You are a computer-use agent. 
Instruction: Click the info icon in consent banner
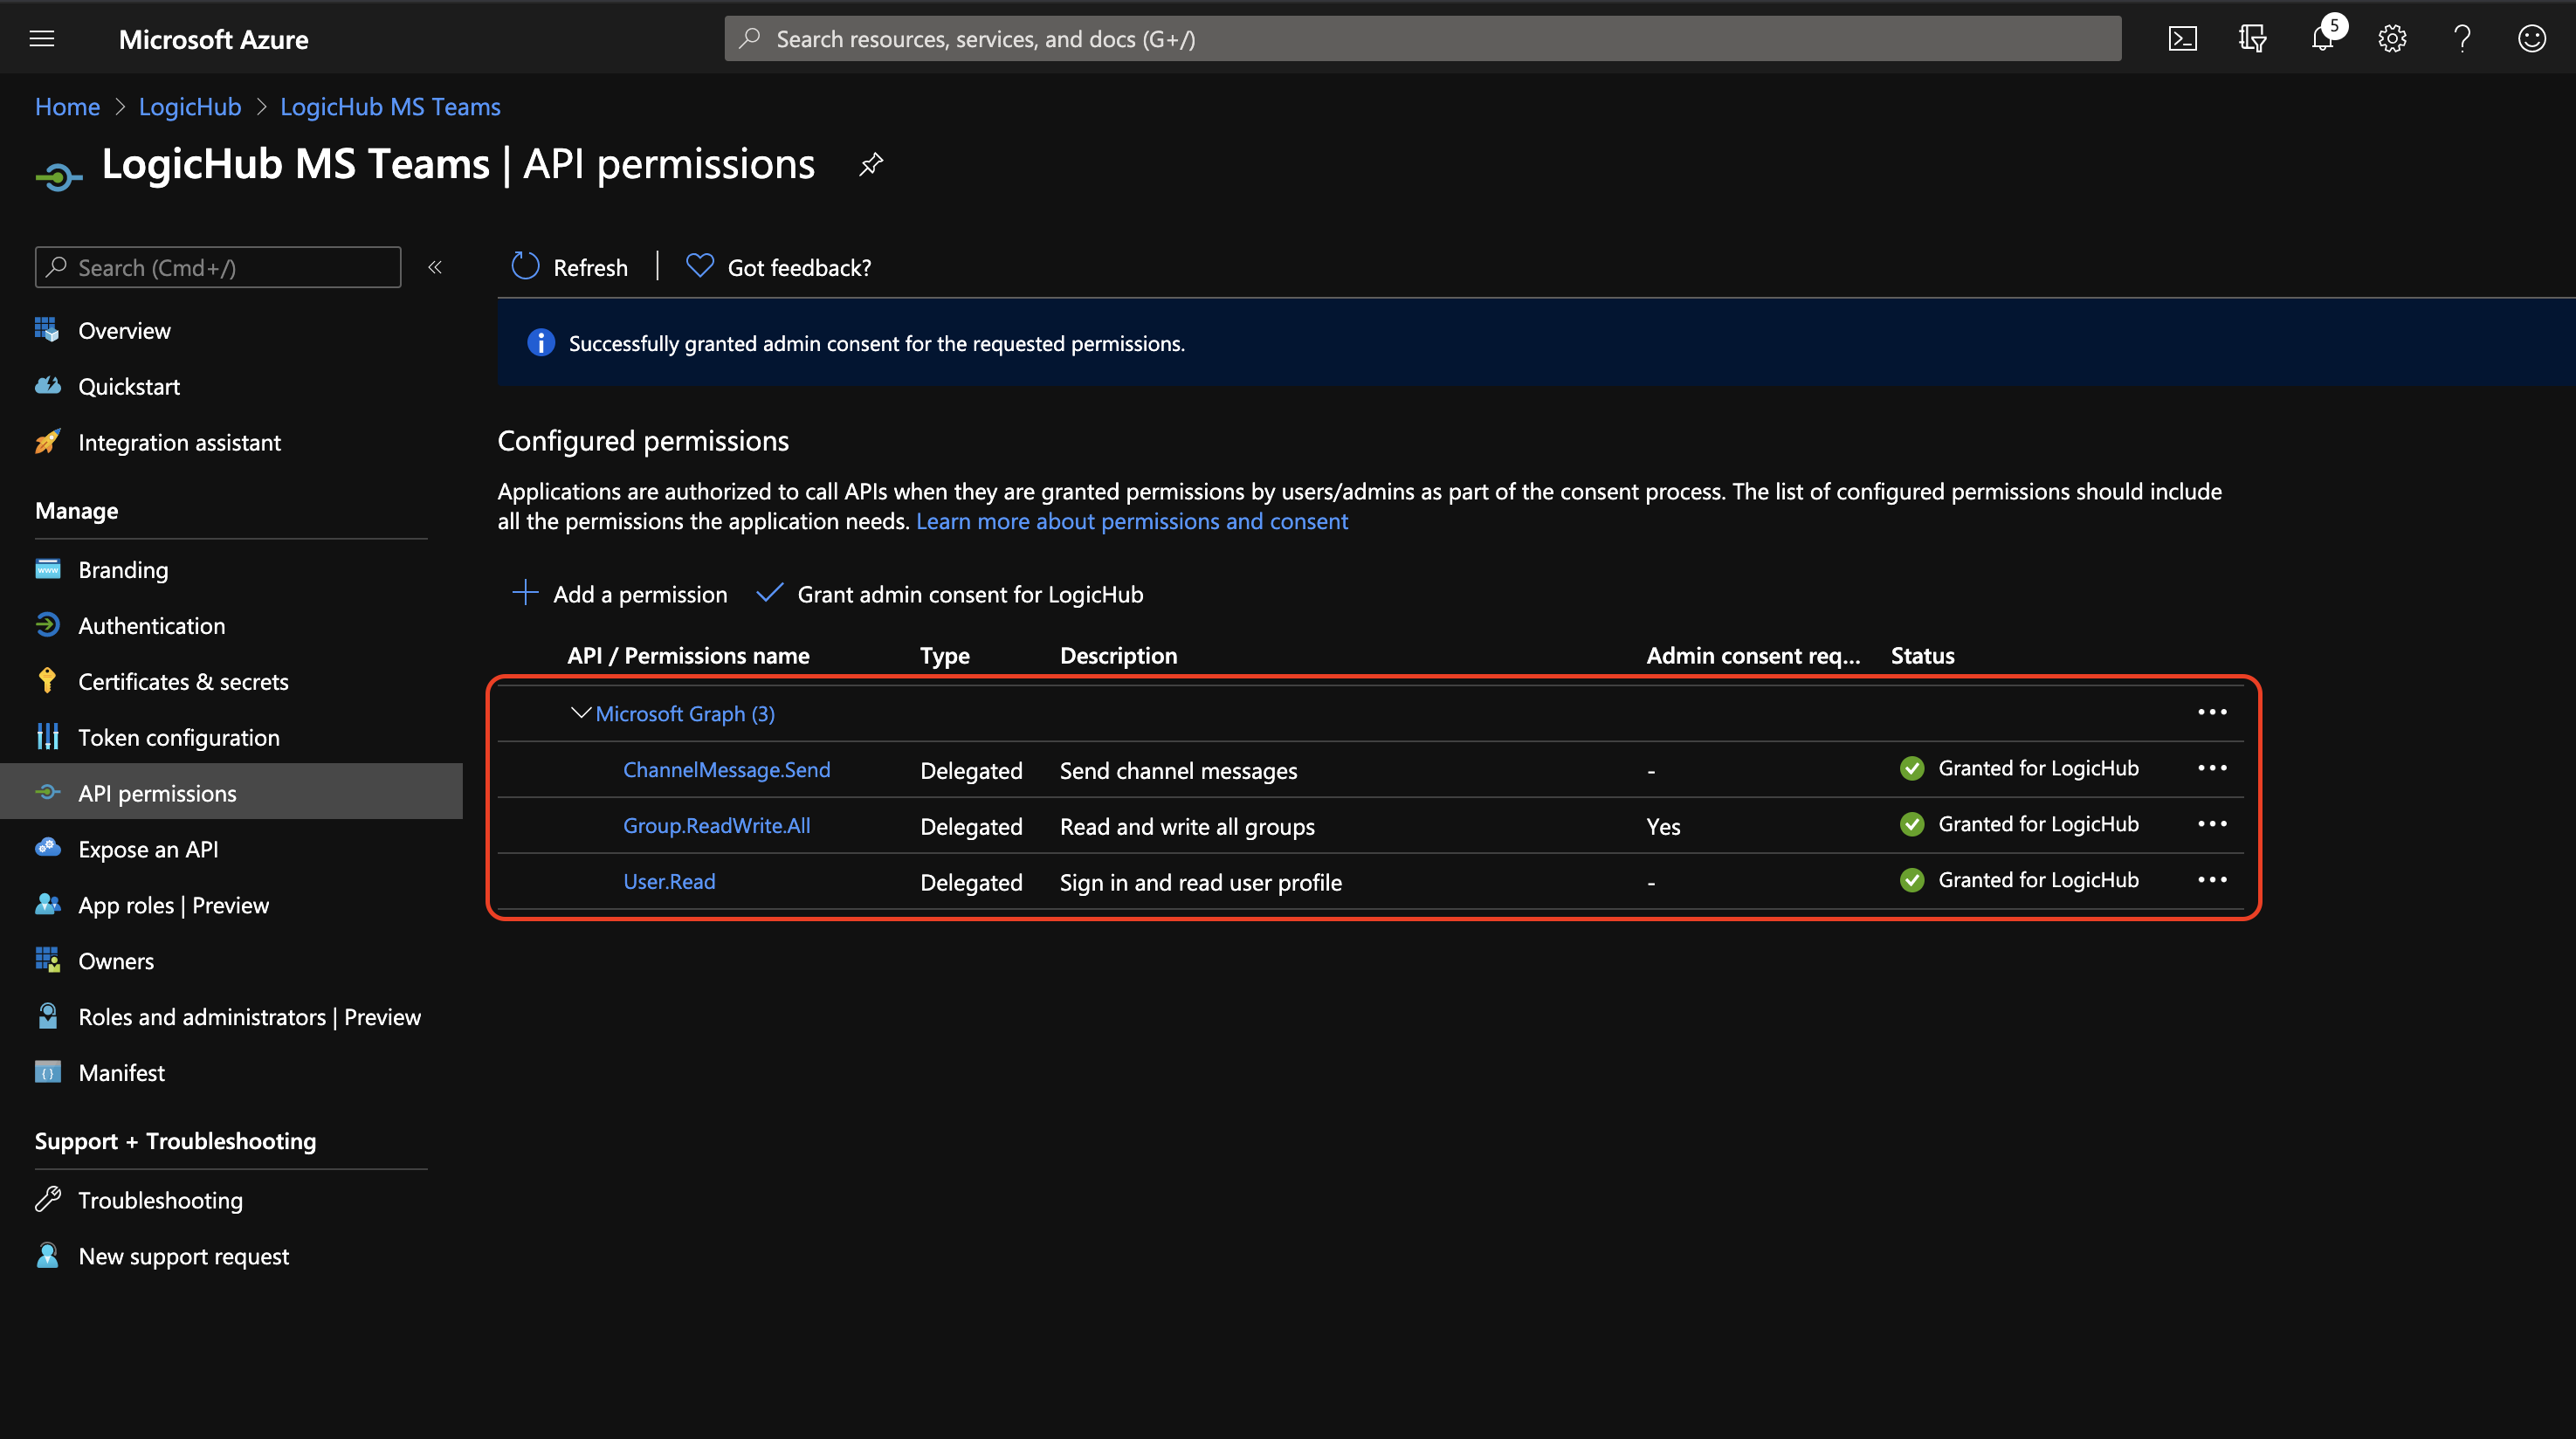[x=541, y=343]
